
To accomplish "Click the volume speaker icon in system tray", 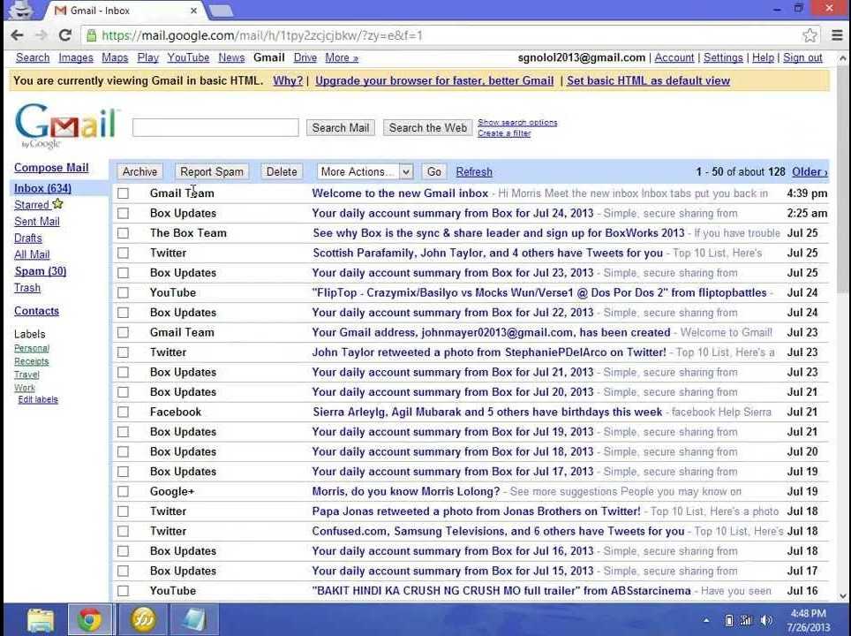I will coord(765,620).
